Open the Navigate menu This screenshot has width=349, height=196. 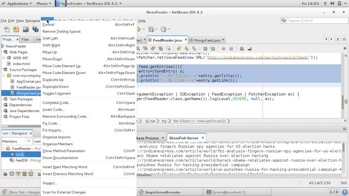tap(33, 21)
